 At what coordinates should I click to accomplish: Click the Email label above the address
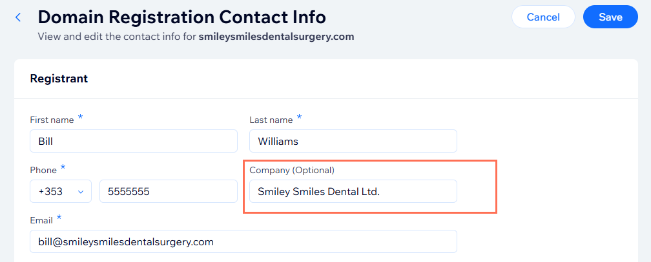click(41, 220)
